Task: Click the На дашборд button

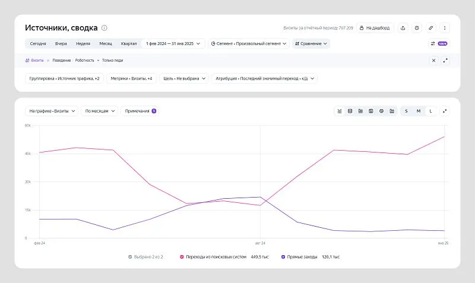Action: pyautogui.click(x=375, y=28)
